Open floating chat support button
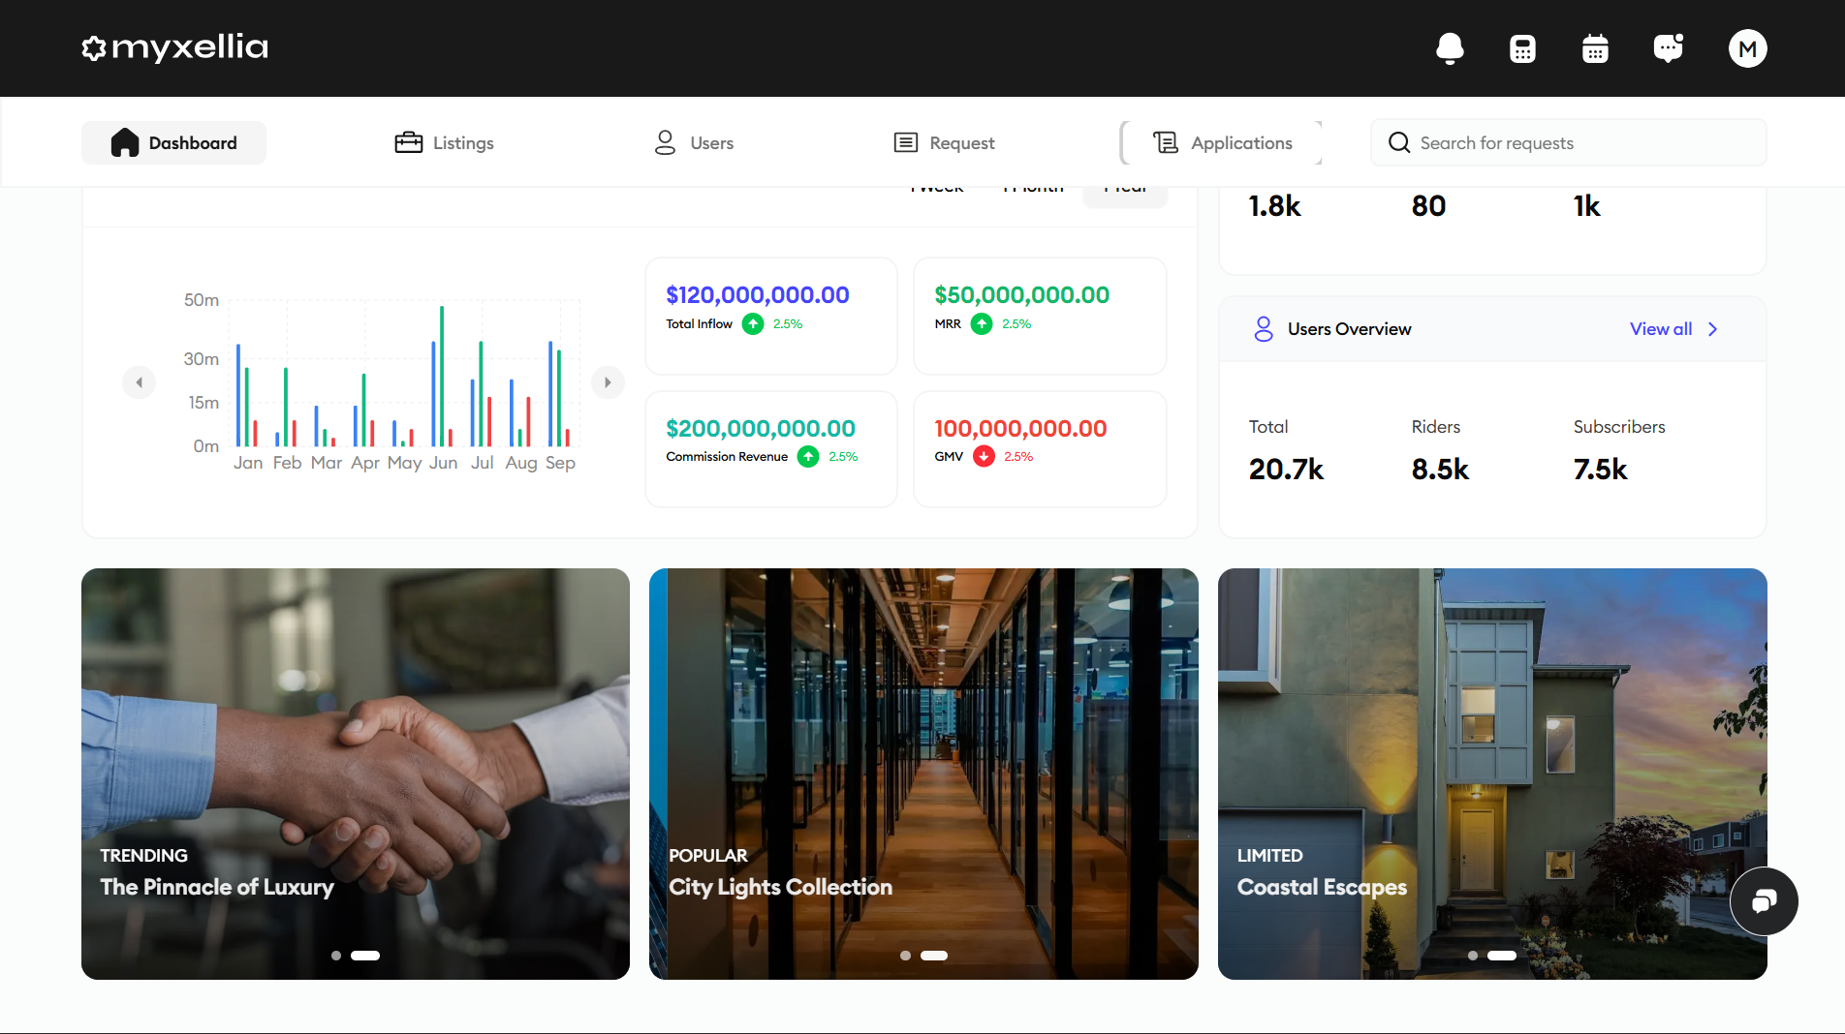The width and height of the screenshot is (1845, 1034). tap(1764, 901)
